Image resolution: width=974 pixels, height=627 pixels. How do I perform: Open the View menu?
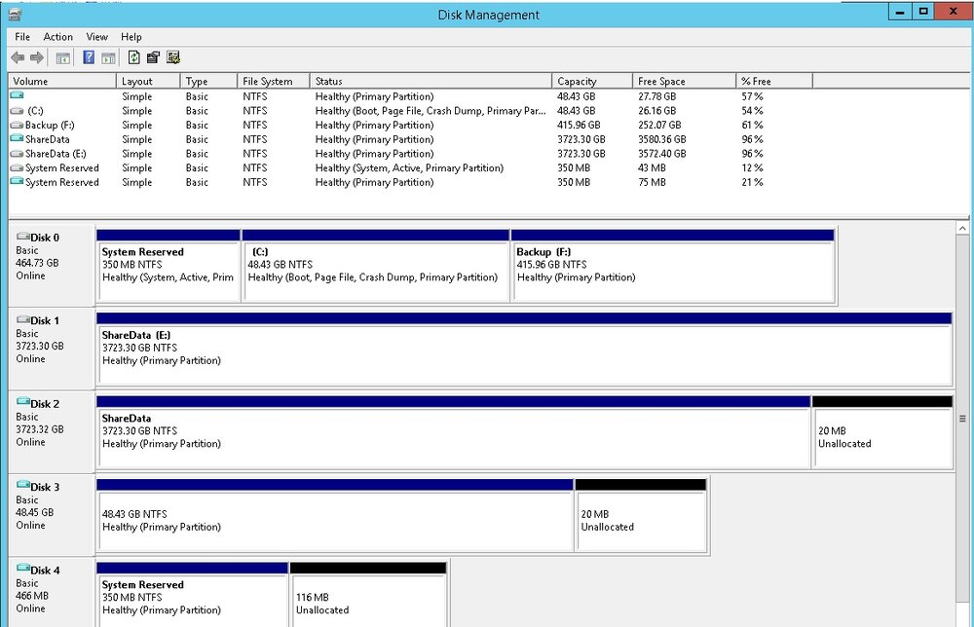click(96, 37)
